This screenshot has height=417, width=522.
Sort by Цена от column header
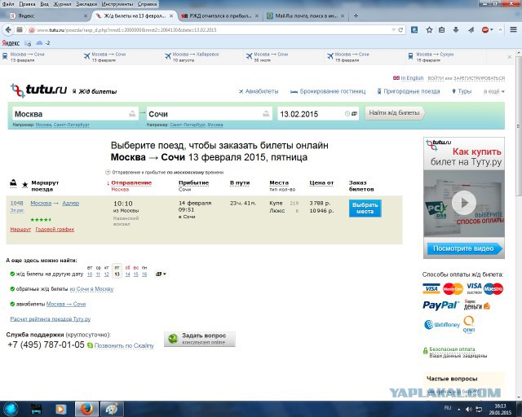click(321, 182)
